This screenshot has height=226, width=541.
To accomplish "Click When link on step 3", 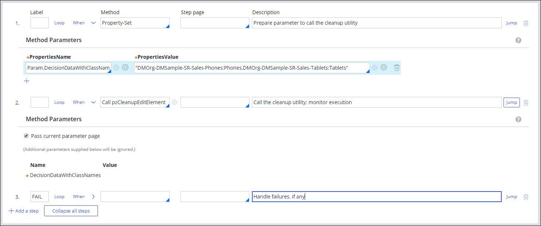I will [x=79, y=197].
